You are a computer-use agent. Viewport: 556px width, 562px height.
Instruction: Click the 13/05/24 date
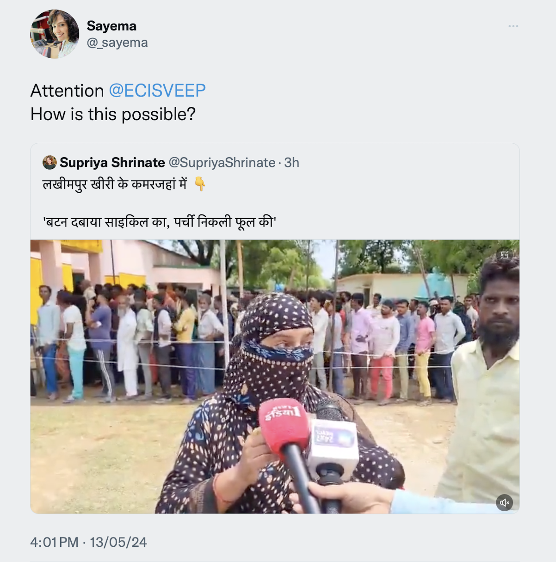(x=118, y=542)
